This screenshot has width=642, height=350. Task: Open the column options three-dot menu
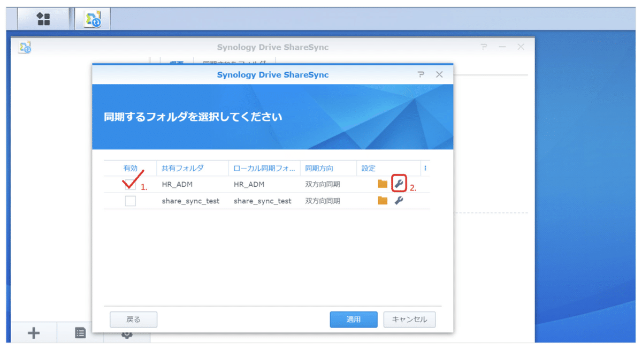click(425, 168)
